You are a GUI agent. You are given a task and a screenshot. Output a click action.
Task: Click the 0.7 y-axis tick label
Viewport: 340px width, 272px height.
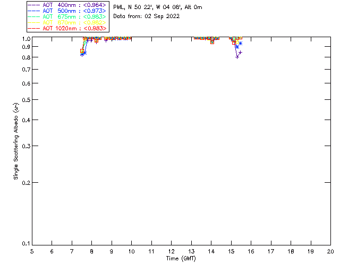coord(26,70)
